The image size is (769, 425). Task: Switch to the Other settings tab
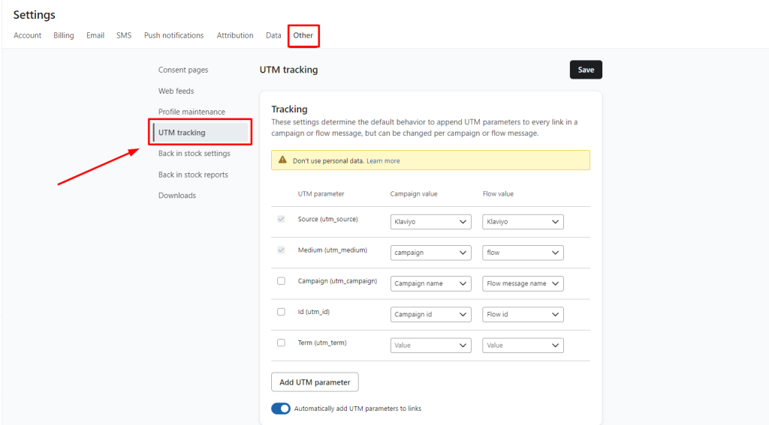(x=303, y=35)
